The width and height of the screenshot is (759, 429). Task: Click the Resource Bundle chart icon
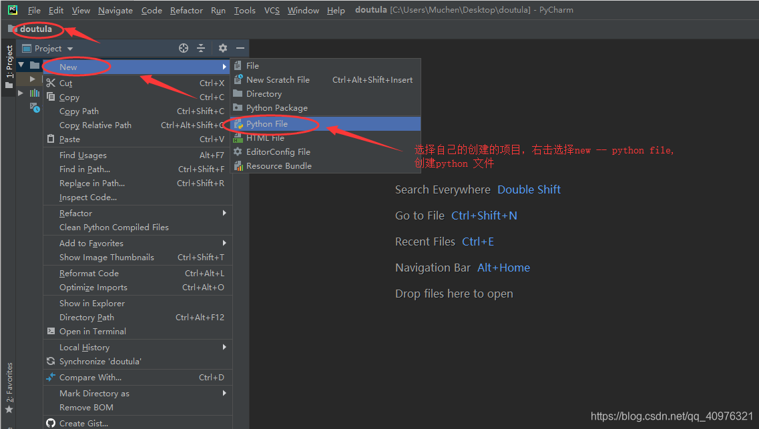(x=238, y=166)
